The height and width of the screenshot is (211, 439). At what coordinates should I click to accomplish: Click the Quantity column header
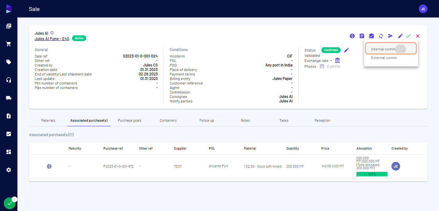click(x=293, y=148)
